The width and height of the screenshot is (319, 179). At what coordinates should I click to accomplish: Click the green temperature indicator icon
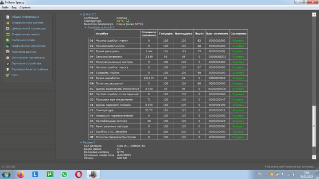[128, 21]
